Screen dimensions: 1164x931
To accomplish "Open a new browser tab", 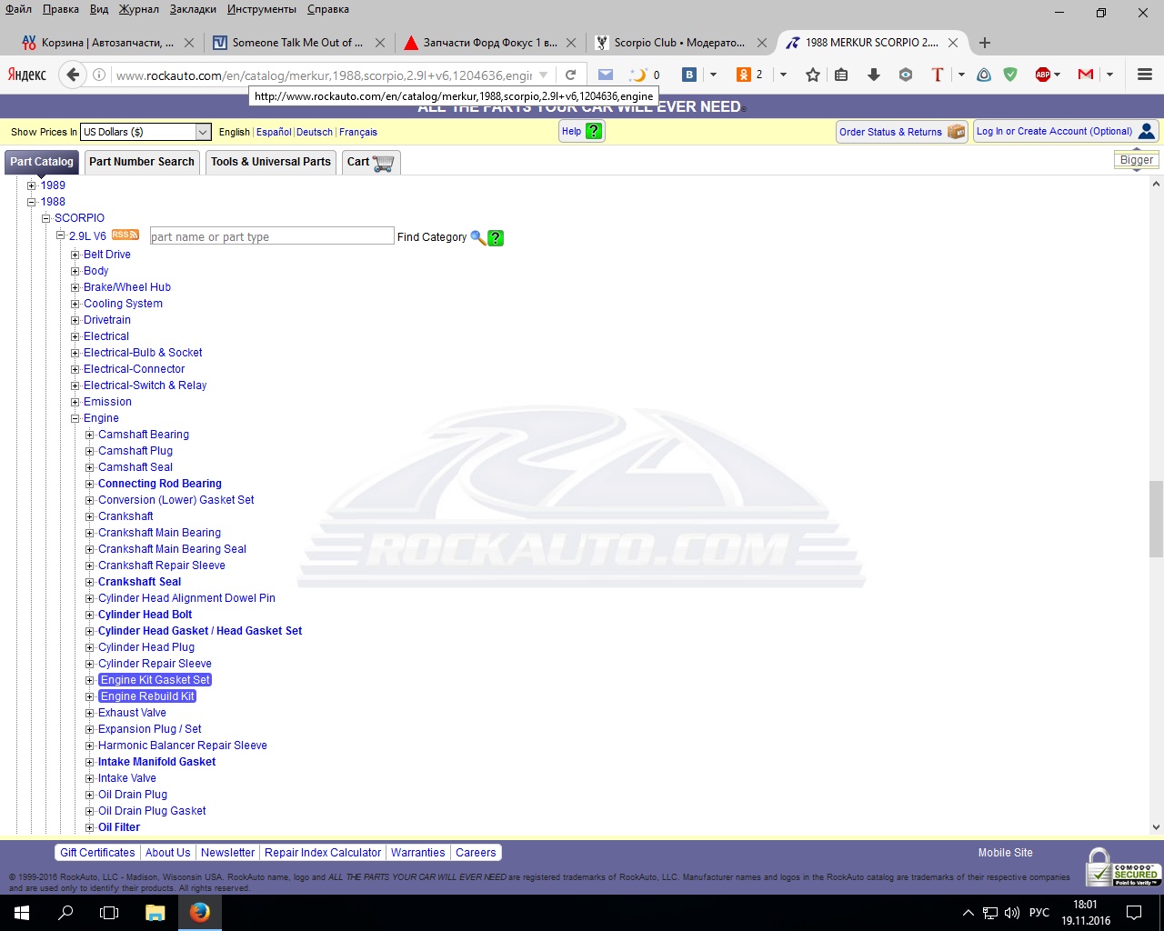I will tap(985, 43).
